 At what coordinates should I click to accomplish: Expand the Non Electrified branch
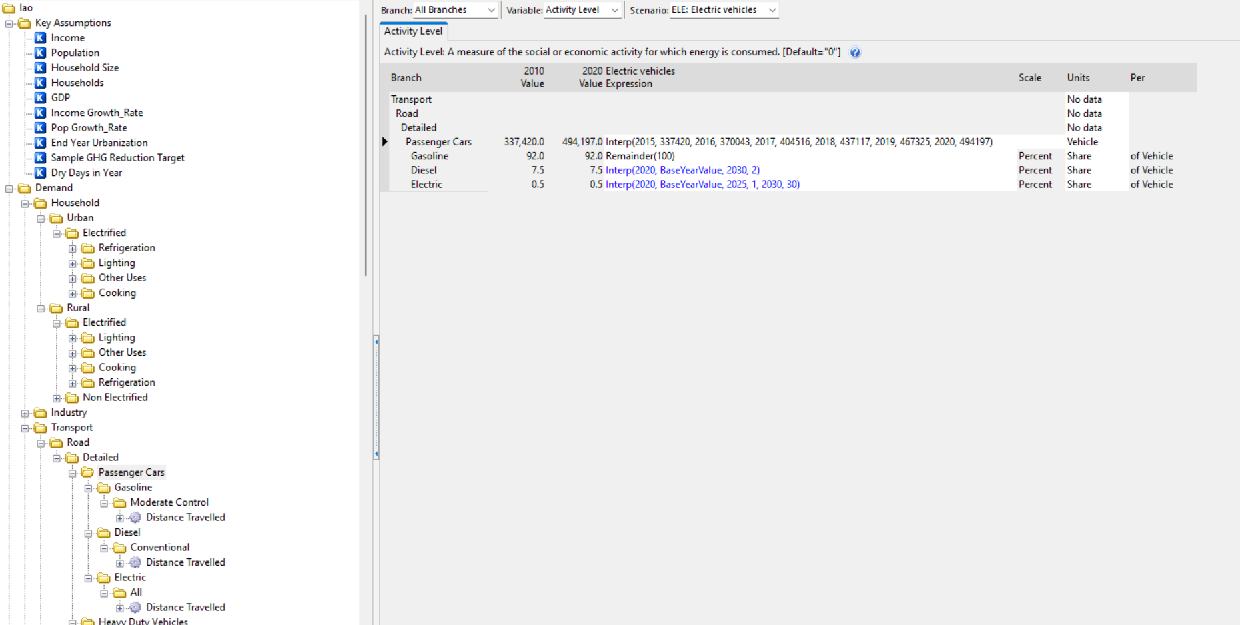(x=57, y=398)
